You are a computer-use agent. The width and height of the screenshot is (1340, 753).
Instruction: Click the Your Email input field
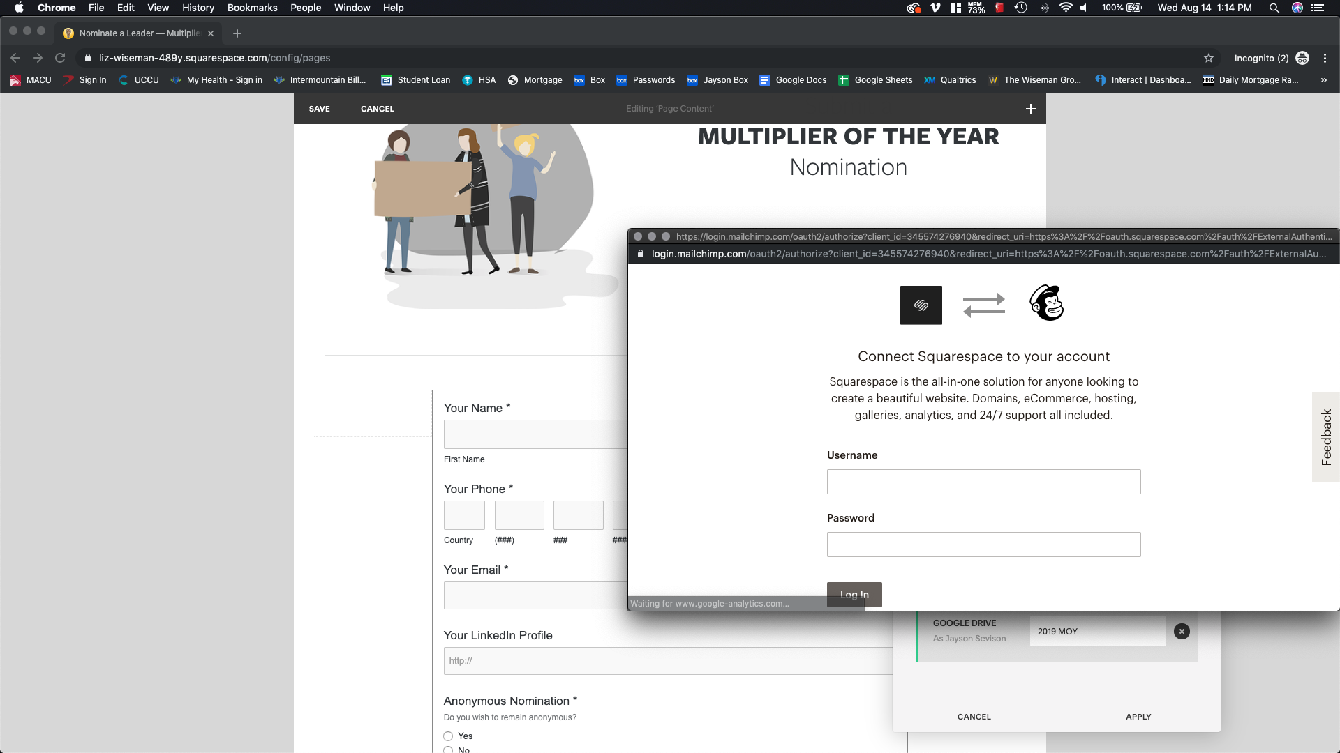tap(535, 595)
